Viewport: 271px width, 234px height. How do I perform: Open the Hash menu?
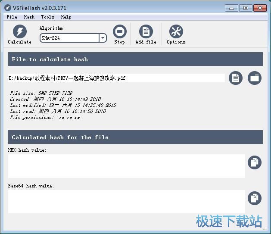click(29, 17)
